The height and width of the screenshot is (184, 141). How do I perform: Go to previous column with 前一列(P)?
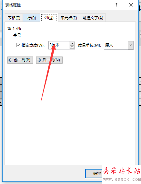(x=20, y=60)
